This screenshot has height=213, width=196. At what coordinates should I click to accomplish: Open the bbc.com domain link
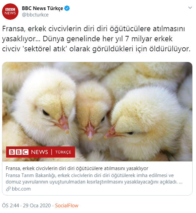pos(21,189)
